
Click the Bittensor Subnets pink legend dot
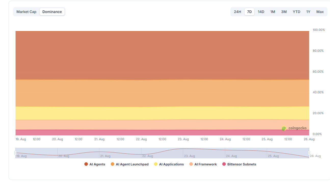coord(224,164)
